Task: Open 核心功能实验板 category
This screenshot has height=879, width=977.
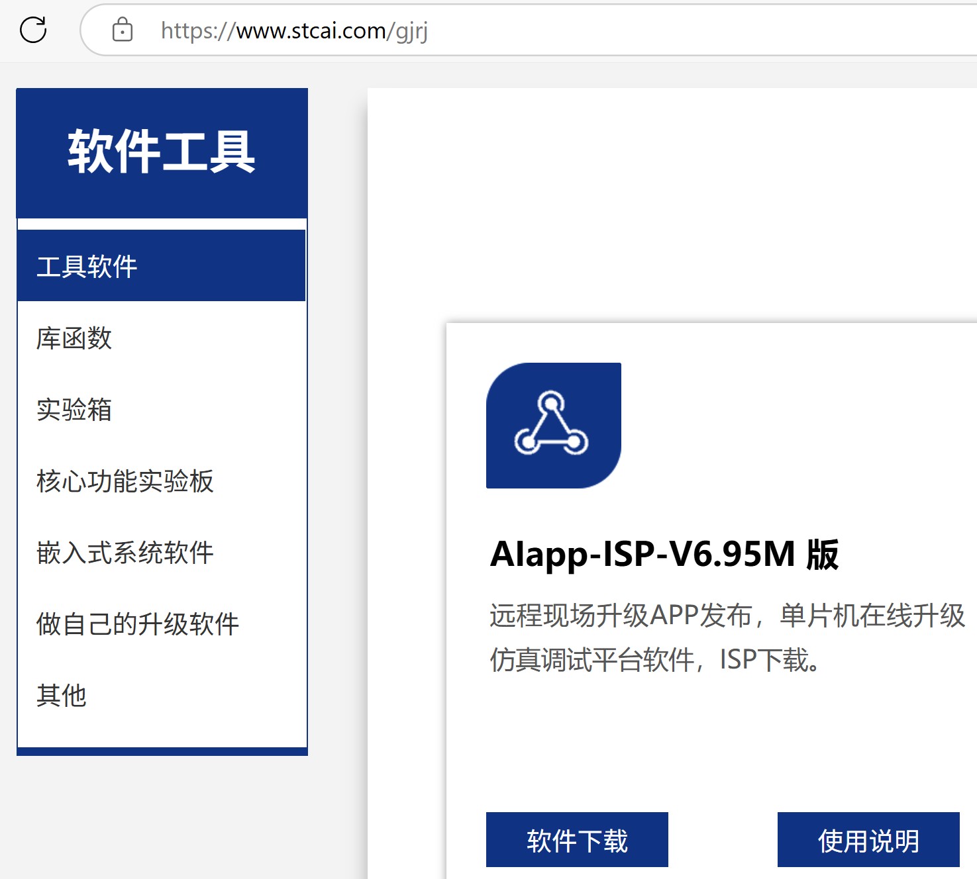Action: coord(162,481)
